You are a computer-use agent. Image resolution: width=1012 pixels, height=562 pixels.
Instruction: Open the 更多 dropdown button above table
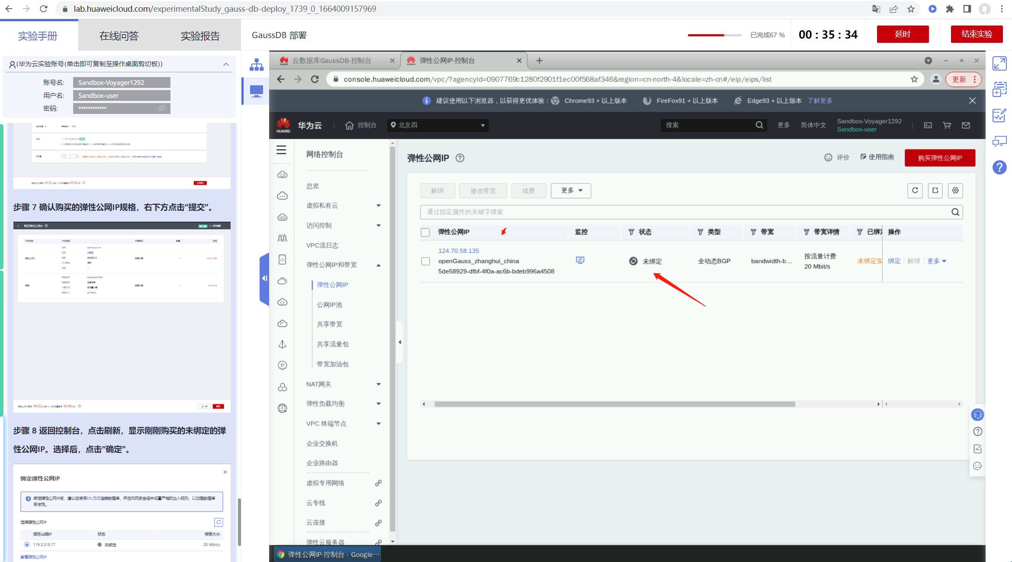[x=571, y=191]
